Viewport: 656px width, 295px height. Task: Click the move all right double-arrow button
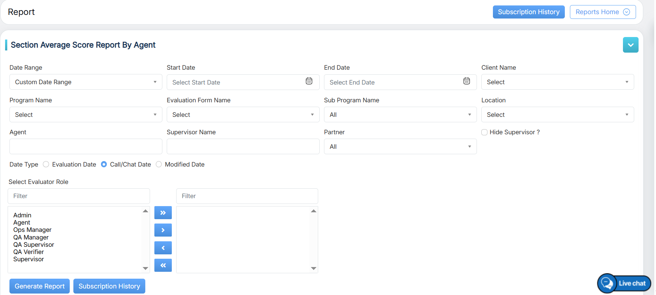(163, 213)
